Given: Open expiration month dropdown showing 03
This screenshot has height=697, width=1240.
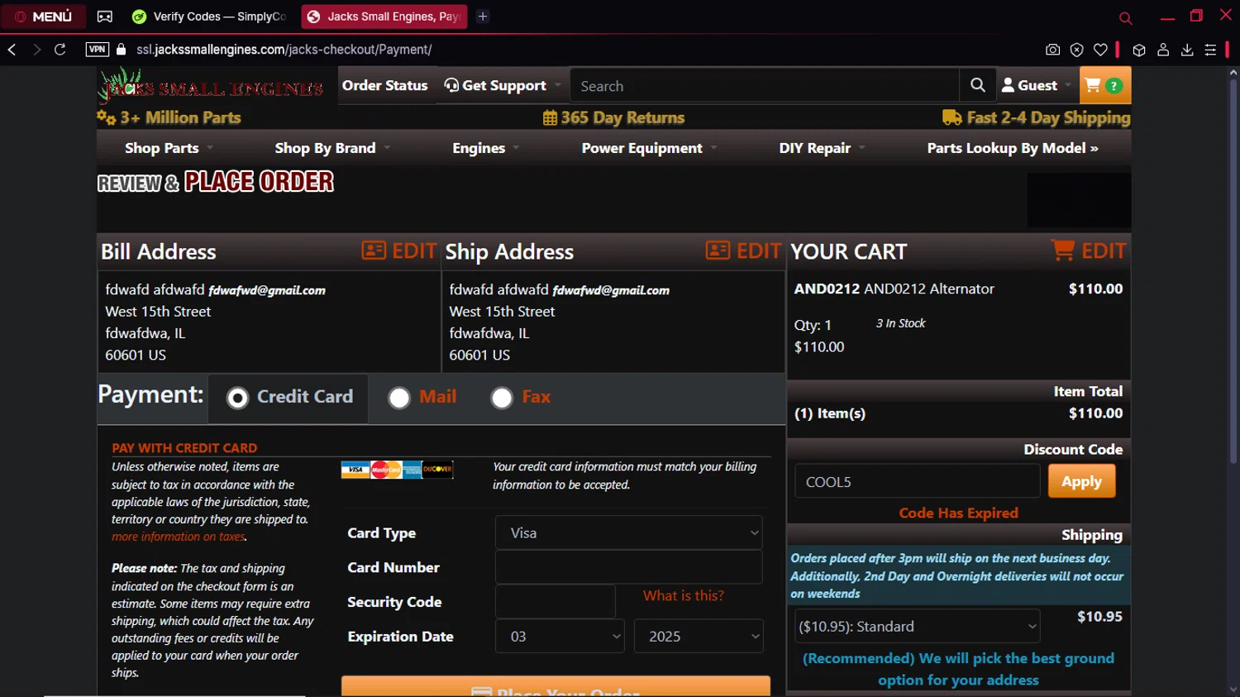Looking at the screenshot, I should [x=560, y=637].
